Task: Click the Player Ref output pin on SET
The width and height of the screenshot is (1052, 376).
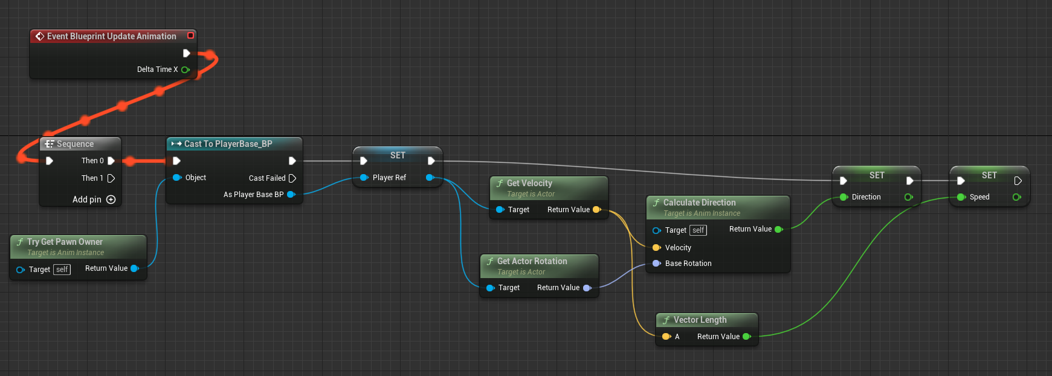Action: [x=430, y=178]
